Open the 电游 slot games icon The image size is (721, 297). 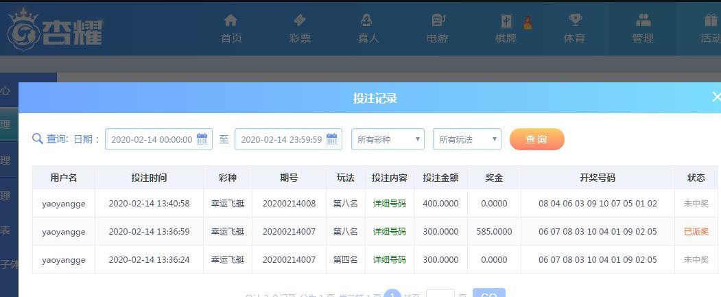437,21
